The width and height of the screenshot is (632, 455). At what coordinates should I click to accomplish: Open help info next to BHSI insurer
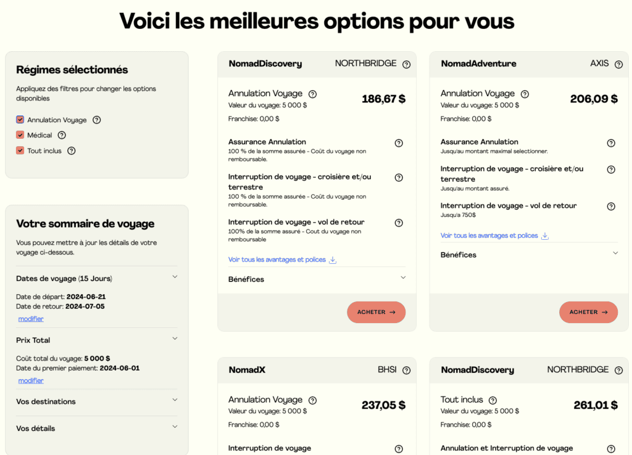pos(406,370)
